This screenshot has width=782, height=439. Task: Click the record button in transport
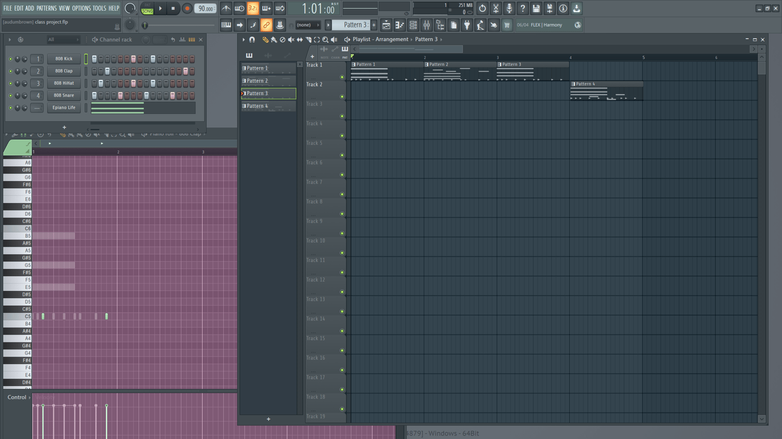click(187, 8)
